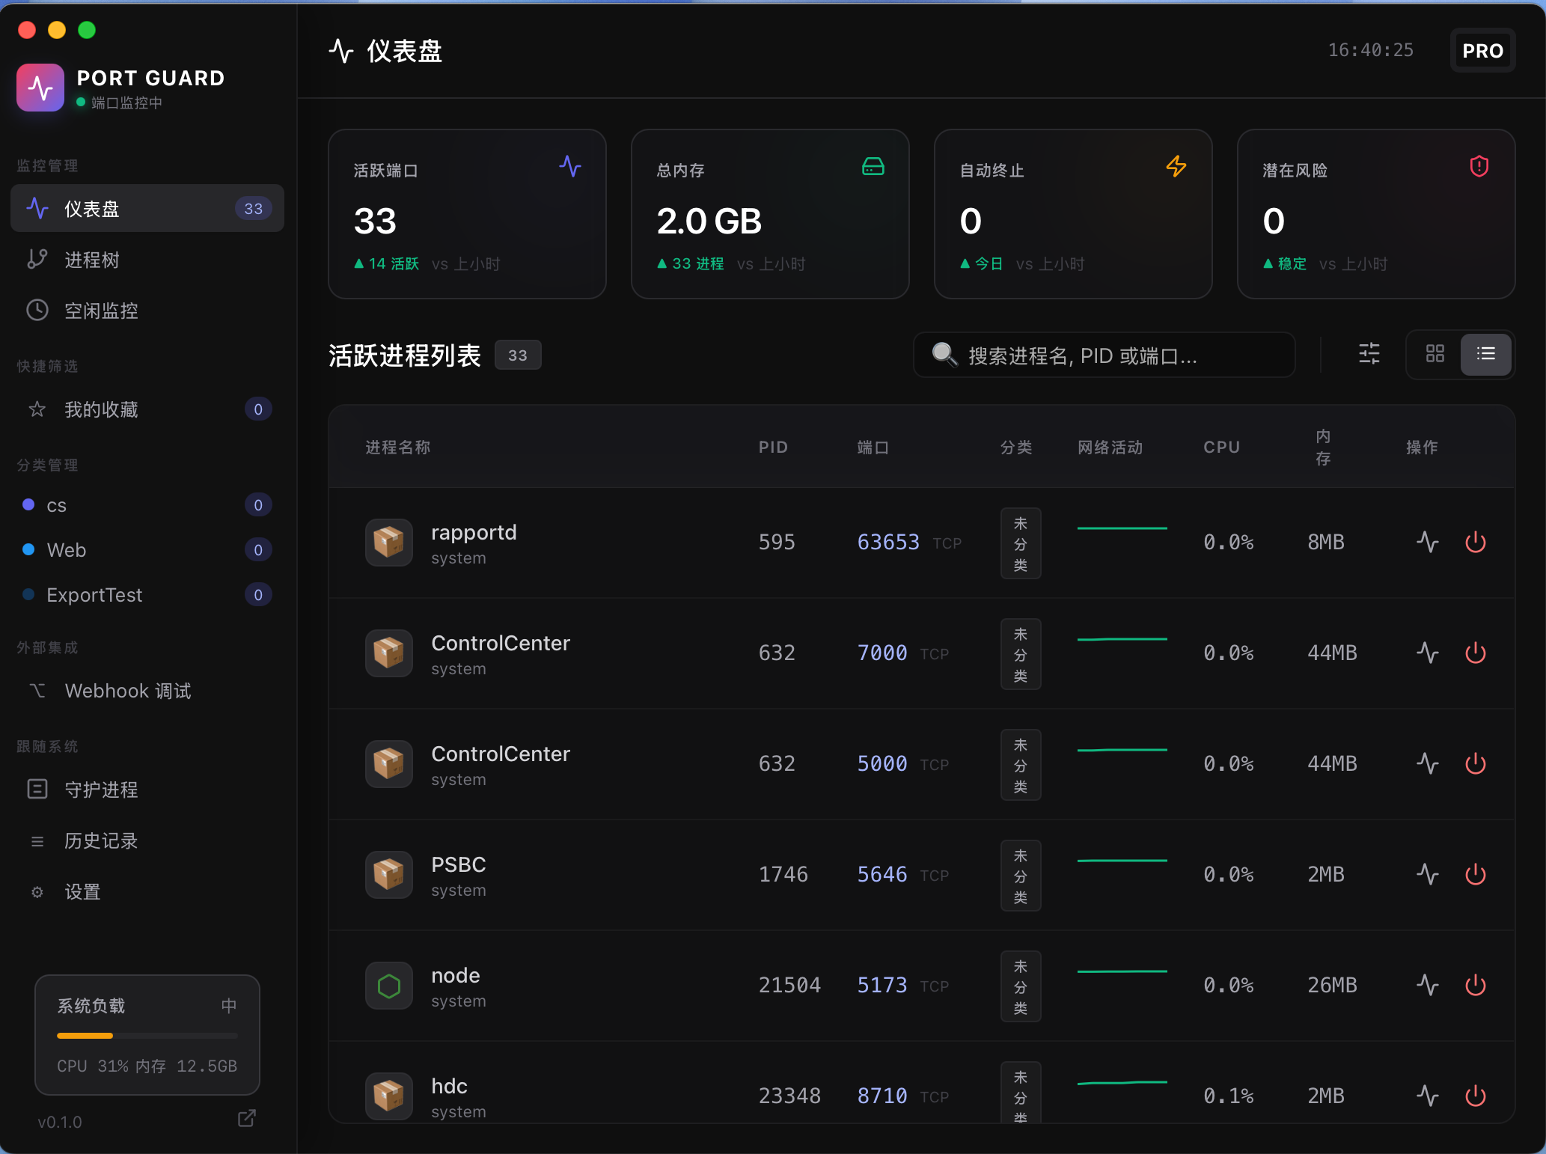The width and height of the screenshot is (1546, 1154).
Task: Open the 空闲监控 section
Action: [x=103, y=311]
